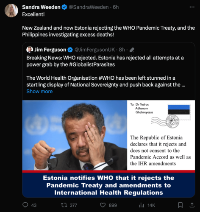
Task: Click the edited pencil icon on quoted post
Action: (132, 50)
